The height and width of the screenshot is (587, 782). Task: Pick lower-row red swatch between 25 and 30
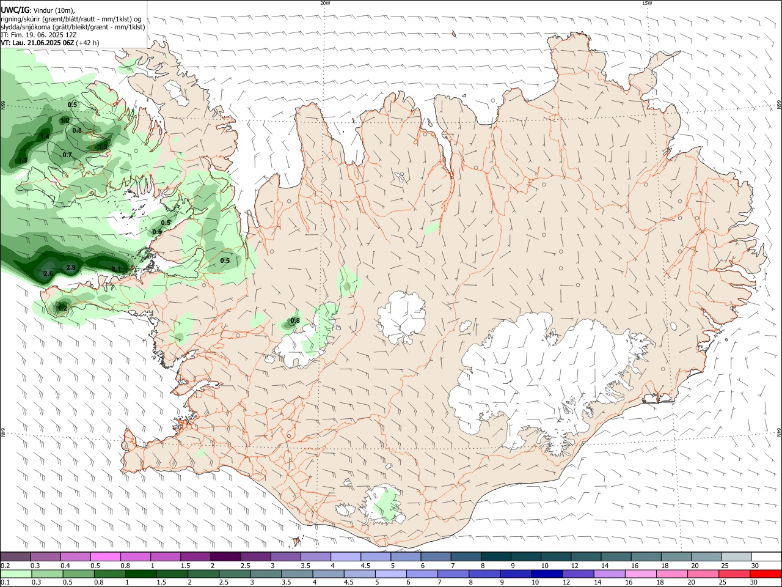734,574
